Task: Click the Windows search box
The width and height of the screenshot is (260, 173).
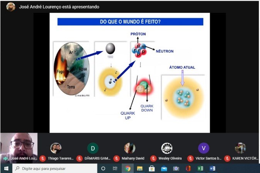Action: [54, 169]
